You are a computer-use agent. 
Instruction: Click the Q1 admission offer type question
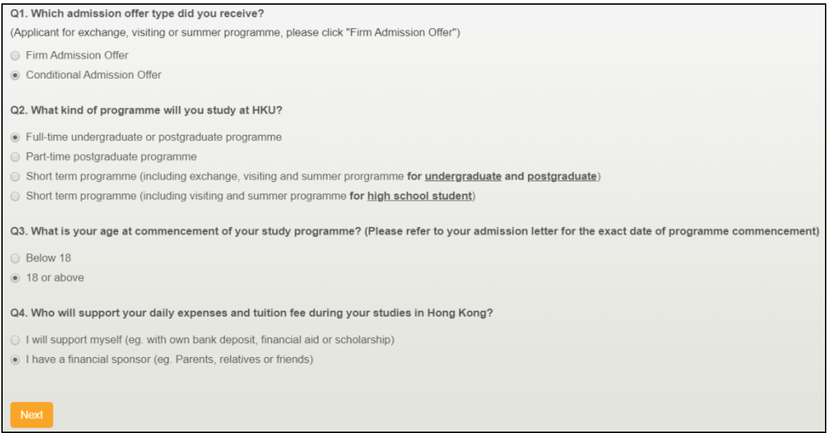[138, 13]
